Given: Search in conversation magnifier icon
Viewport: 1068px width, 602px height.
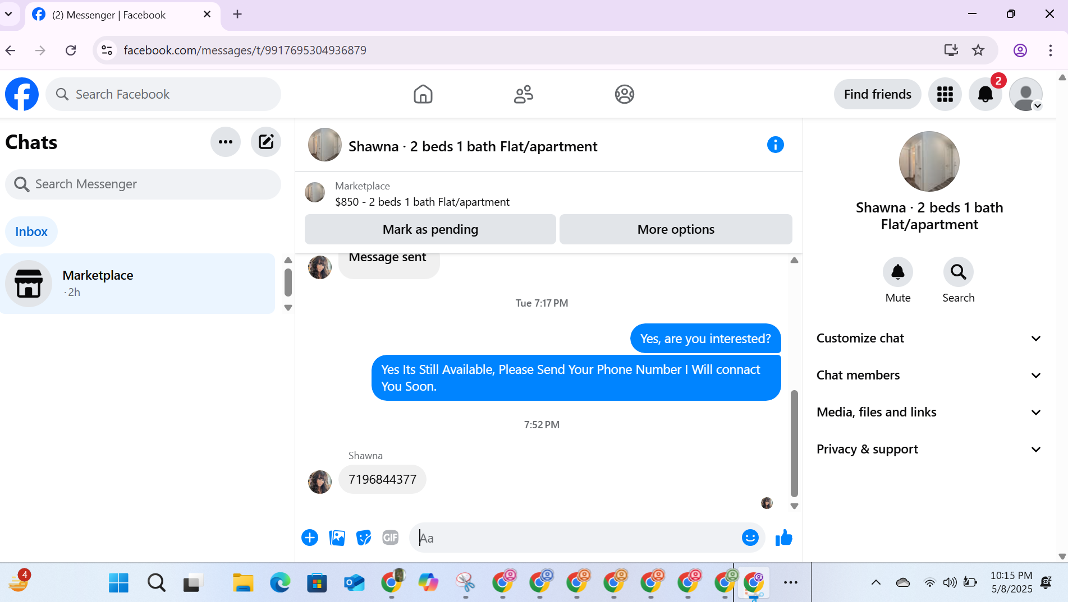Looking at the screenshot, I should (x=958, y=272).
